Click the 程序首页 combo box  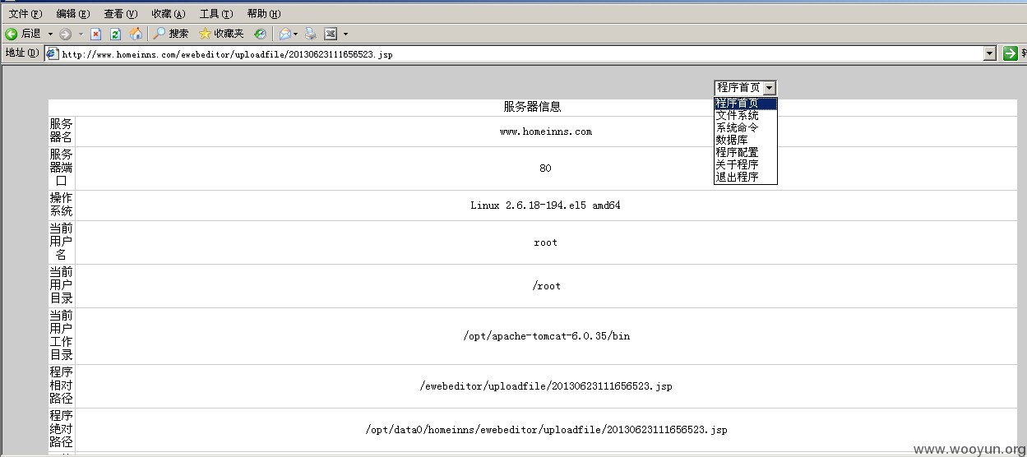coord(744,87)
